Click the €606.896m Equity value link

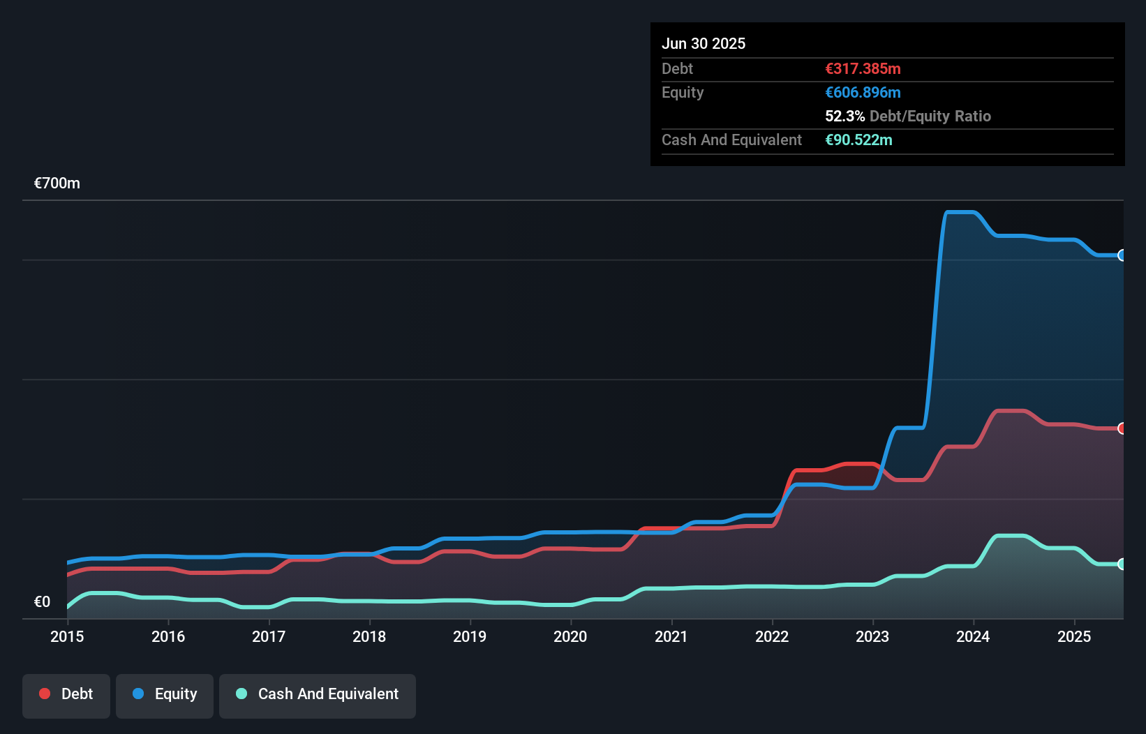(863, 92)
